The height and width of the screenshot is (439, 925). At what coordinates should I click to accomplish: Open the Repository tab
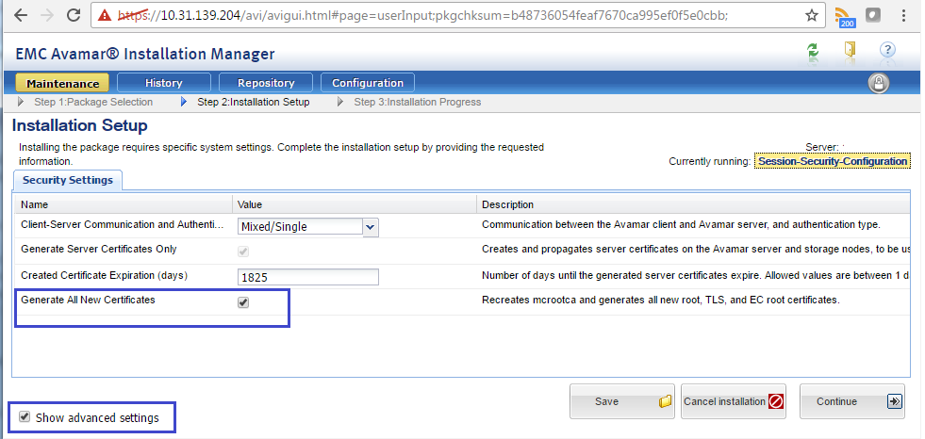pyautogui.click(x=266, y=83)
